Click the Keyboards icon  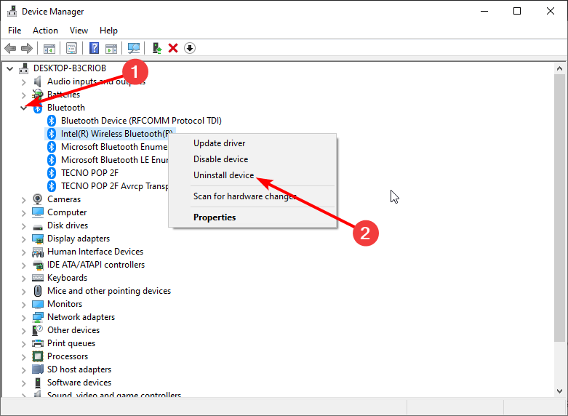(38, 278)
